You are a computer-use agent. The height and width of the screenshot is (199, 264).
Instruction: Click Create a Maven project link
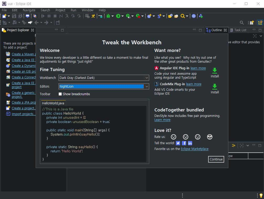coord(24,54)
